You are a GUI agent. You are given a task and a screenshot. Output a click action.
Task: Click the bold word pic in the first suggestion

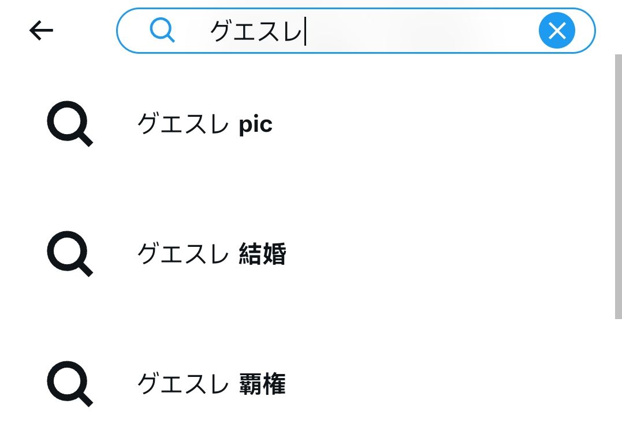click(x=255, y=124)
